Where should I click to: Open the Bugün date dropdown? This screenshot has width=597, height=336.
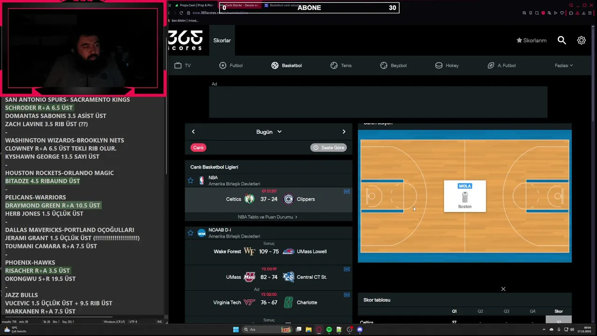tap(269, 132)
